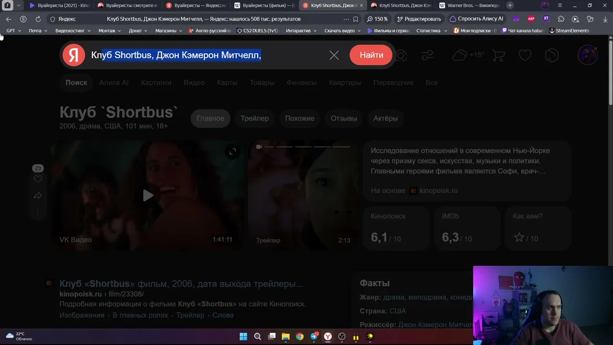Click Спросить Алису AI in the toolbar

477,19
